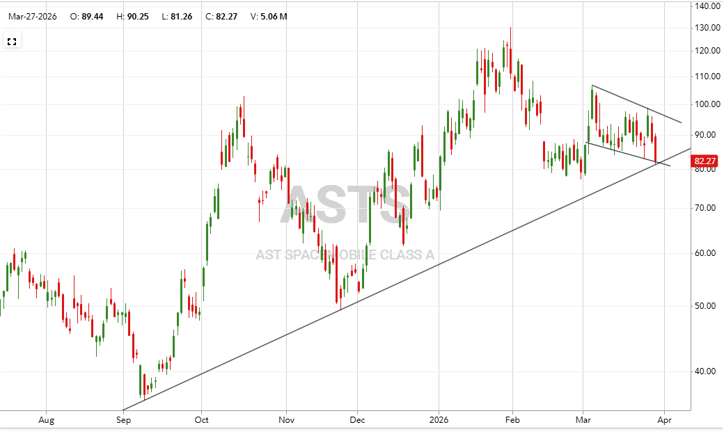Click the current price tag 82.27

(x=705, y=161)
